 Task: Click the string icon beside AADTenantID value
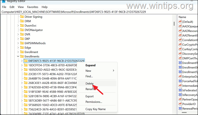click(180, 35)
